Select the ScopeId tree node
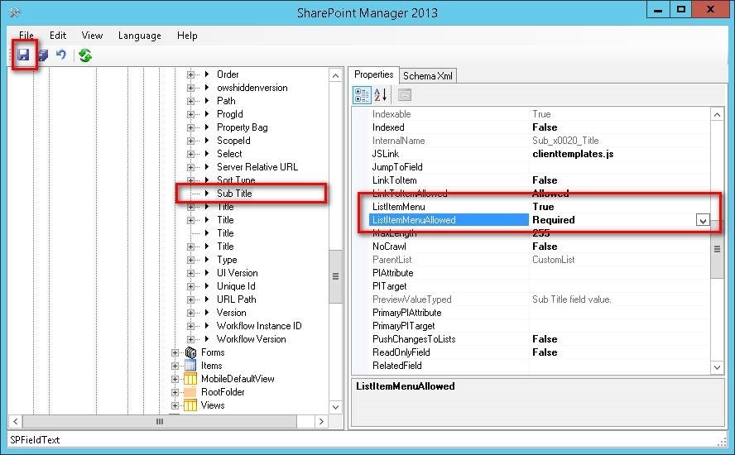Viewport: 735px width, 455px height. point(233,141)
